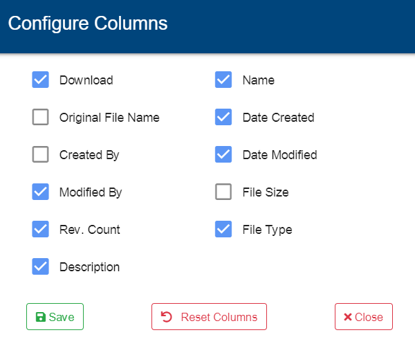Toggle the Date Created checkbox
The width and height of the screenshot is (415, 337).
pyautogui.click(x=223, y=117)
